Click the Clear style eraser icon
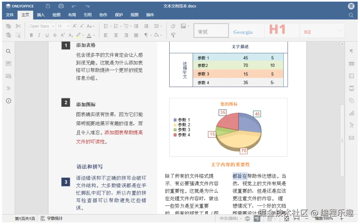The width and height of the screenshot is (360, 224). pyautogui.click(x=173, y=26)
